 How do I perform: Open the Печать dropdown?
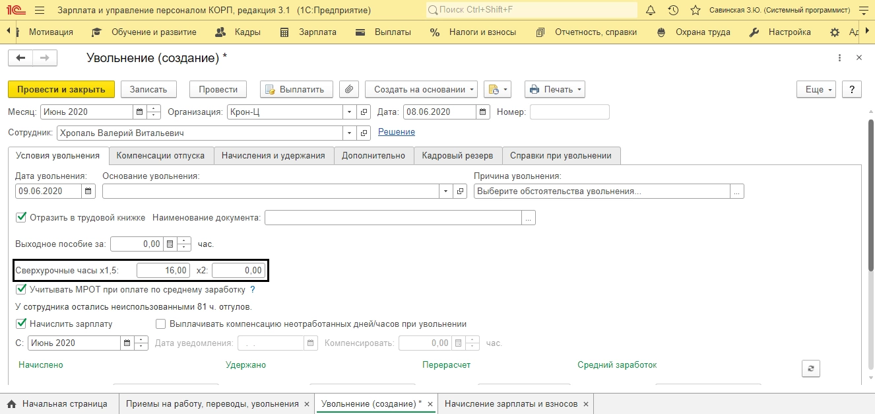coord(554,89)
